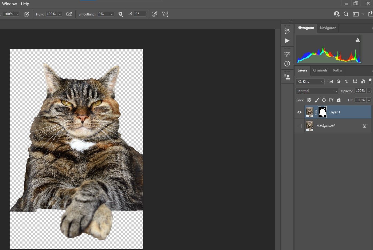Toggle lock transparent pixels checkerboard icon
373x250 pixels.
tap(309, 100)
